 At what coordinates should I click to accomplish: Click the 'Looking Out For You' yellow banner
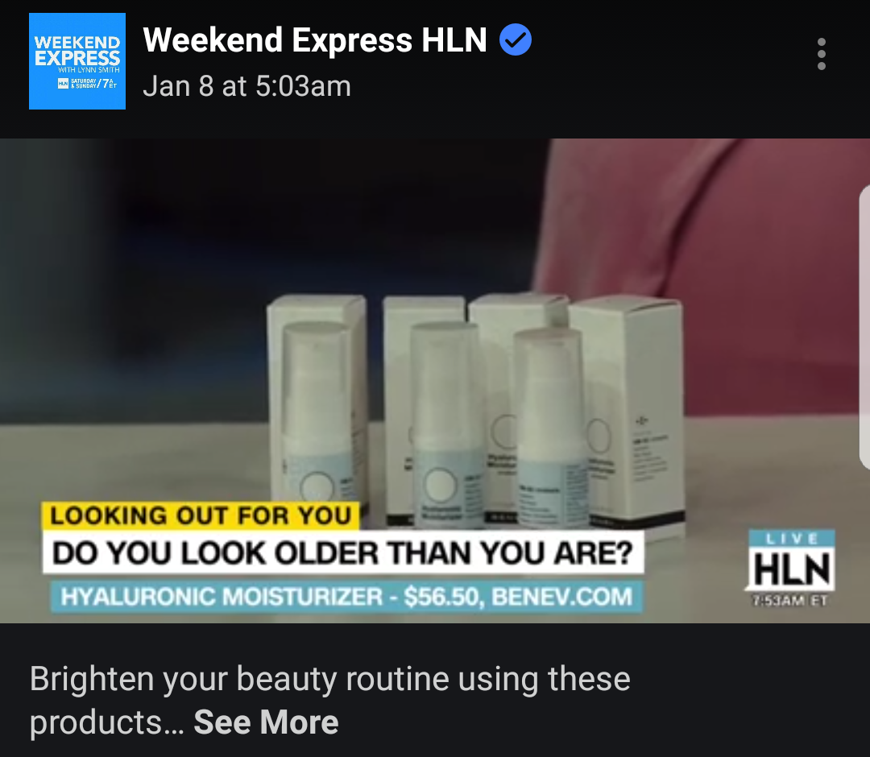(x=201, y=515)
